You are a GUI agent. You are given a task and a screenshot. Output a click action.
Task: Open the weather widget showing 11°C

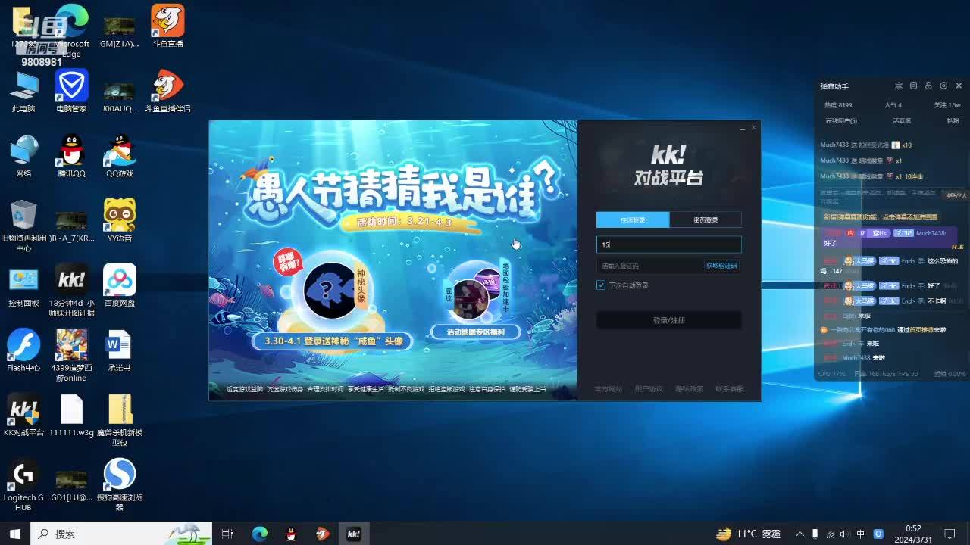pyautogui.click(x=748, y=534)
